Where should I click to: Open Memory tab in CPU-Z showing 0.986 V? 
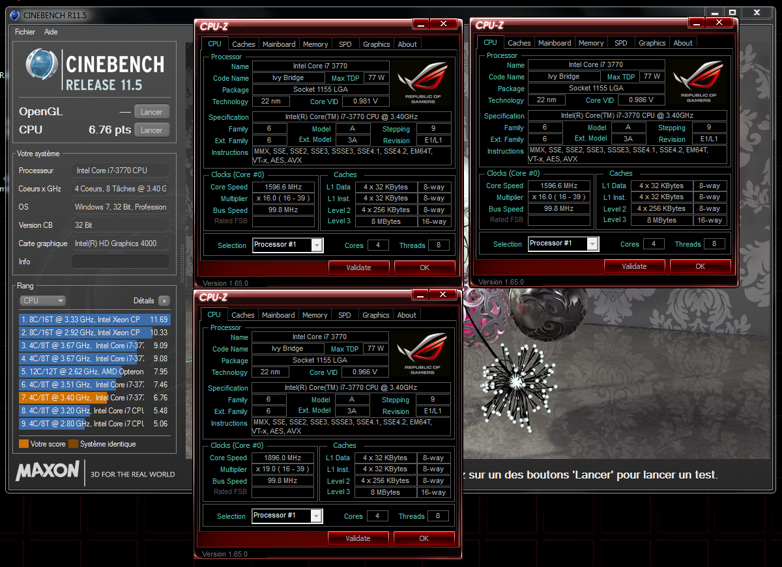[x=591, y=43]
